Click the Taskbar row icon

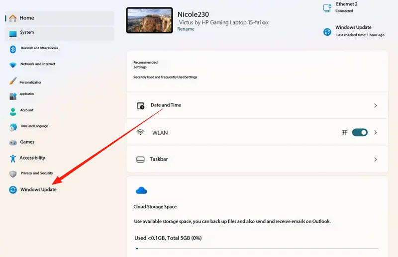[140, 160]
